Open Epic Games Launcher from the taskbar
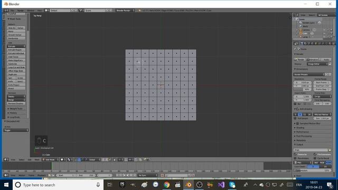Image resolution: width=338 pixels, height=190 pixels. 123,185
